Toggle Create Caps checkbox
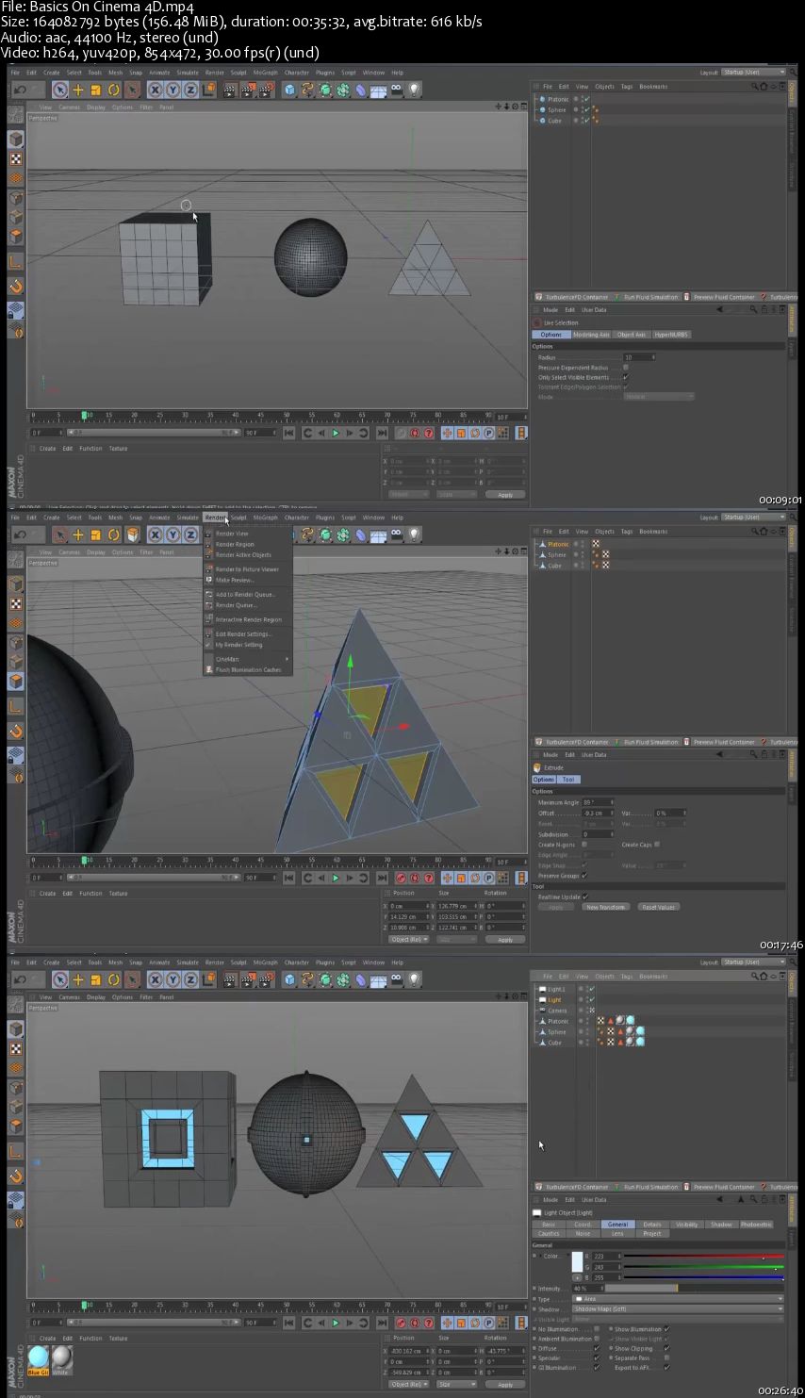Viewport: 805px width, 1398px height. click(657, 845)
